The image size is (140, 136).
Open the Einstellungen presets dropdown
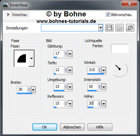pos(100,28)
